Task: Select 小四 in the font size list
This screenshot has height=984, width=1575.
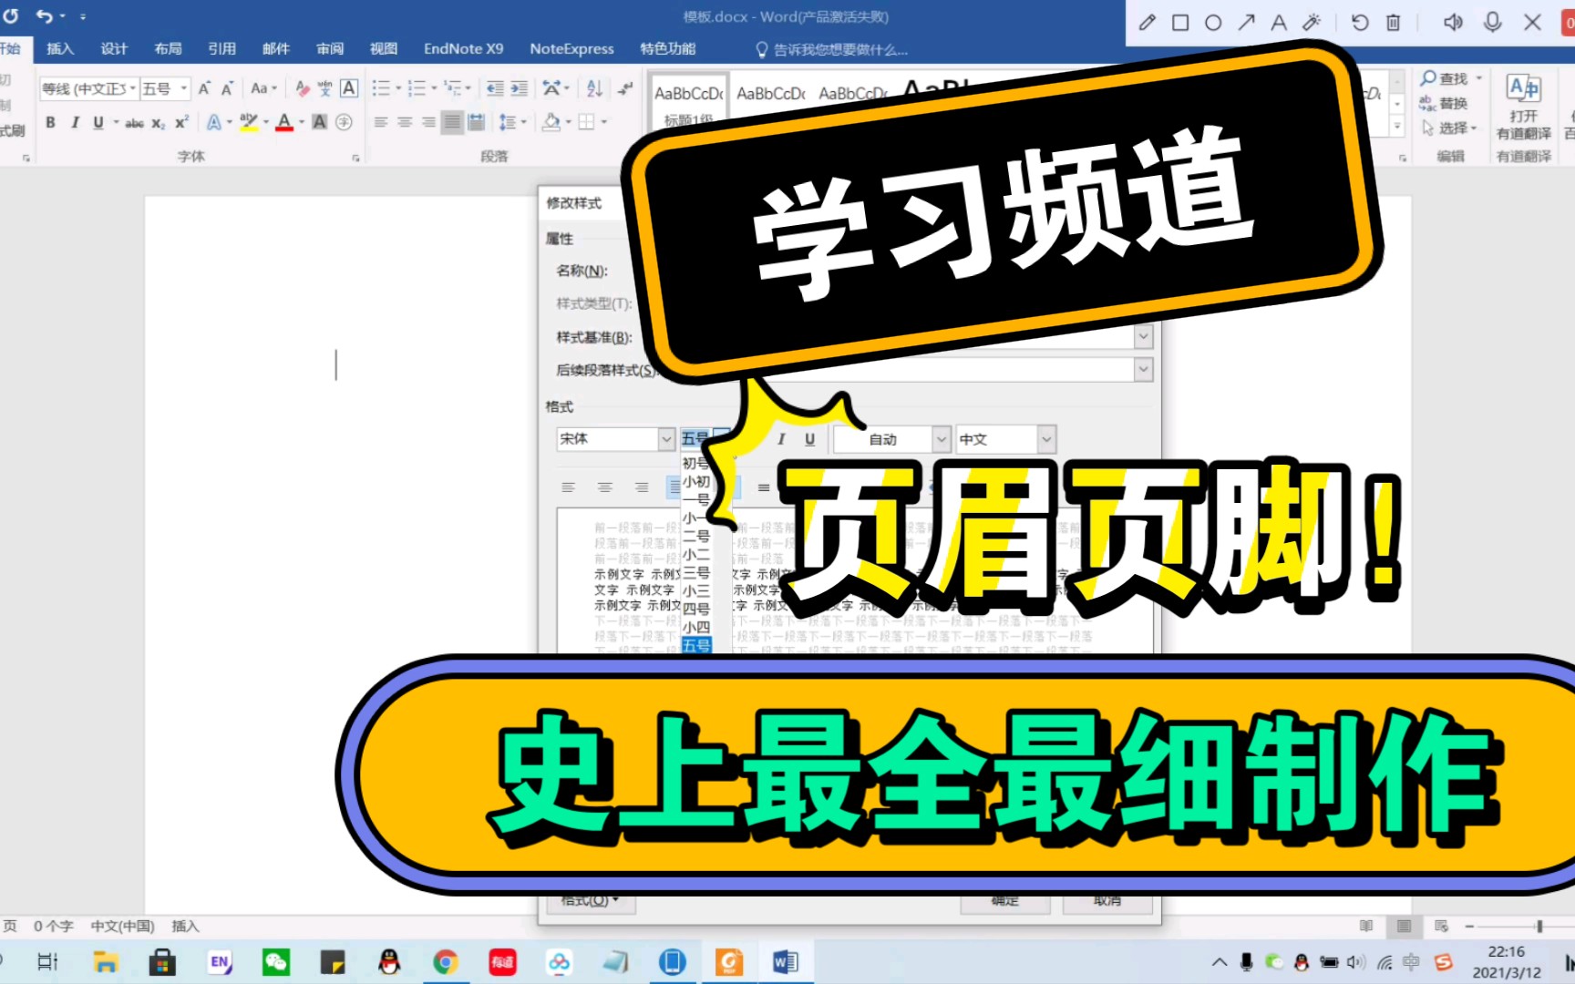Action: [696, 627]
